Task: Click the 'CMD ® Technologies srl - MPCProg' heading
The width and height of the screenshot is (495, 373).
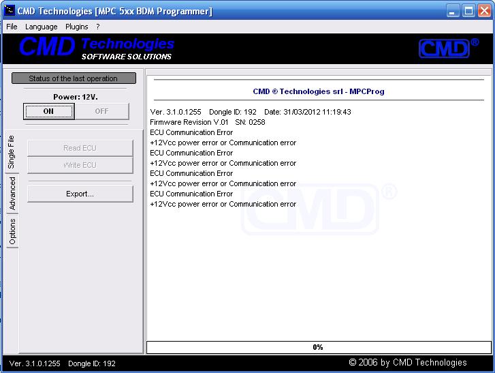Action: 319,91
